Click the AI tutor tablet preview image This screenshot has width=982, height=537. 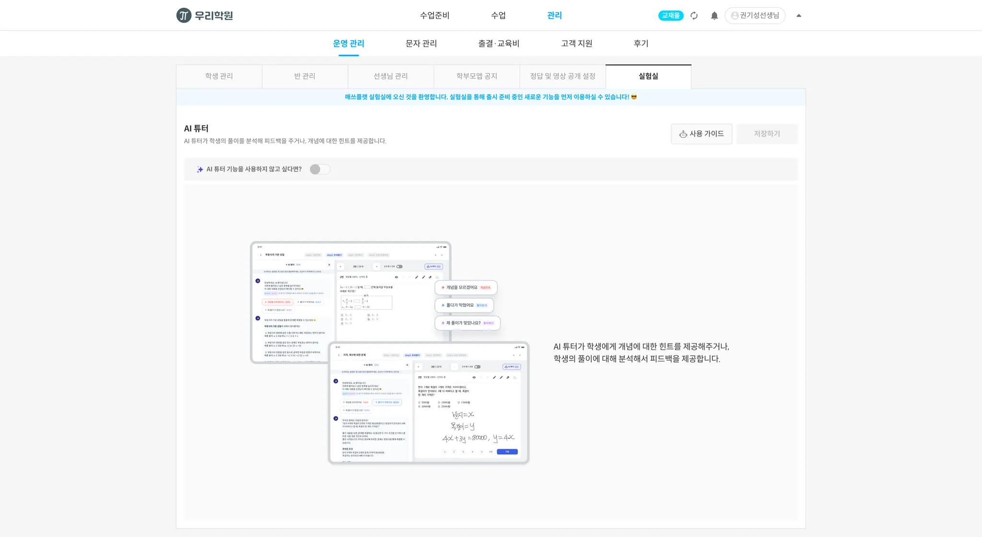[389, 352]
